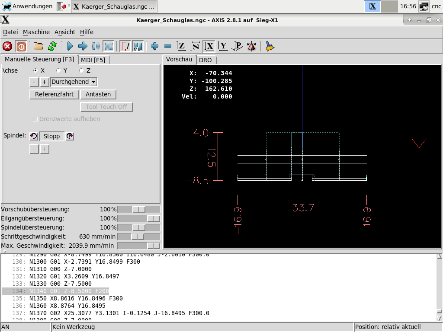Viewport: 443px width, 332px height.
Task: Adjust the Vorschubübersteuerung slider
Action: coord(138,209)
